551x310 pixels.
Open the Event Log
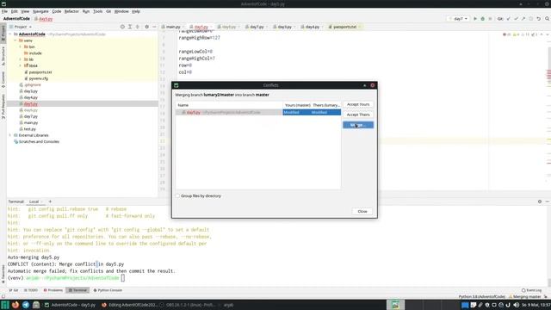[x=532, y=290]
